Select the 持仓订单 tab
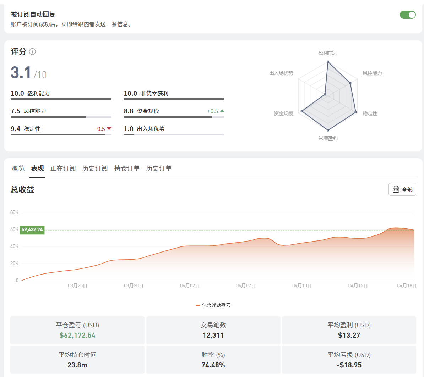424x377 pixels. [127, 168]
